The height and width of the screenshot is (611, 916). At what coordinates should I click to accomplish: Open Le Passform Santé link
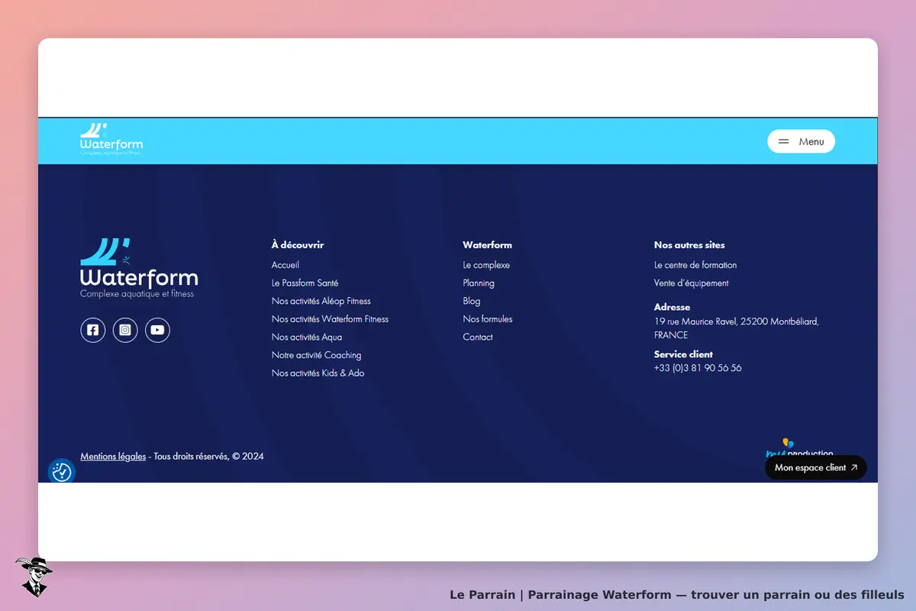coord(305,283)
